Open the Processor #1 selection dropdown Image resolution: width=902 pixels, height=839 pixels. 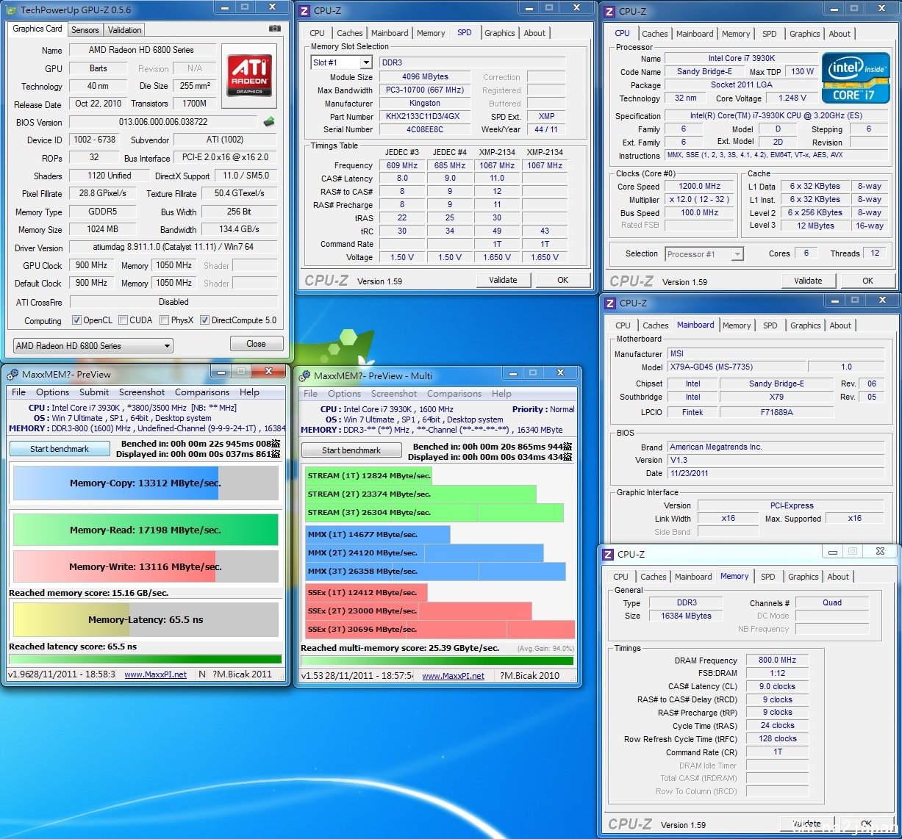tap(704, 253)
